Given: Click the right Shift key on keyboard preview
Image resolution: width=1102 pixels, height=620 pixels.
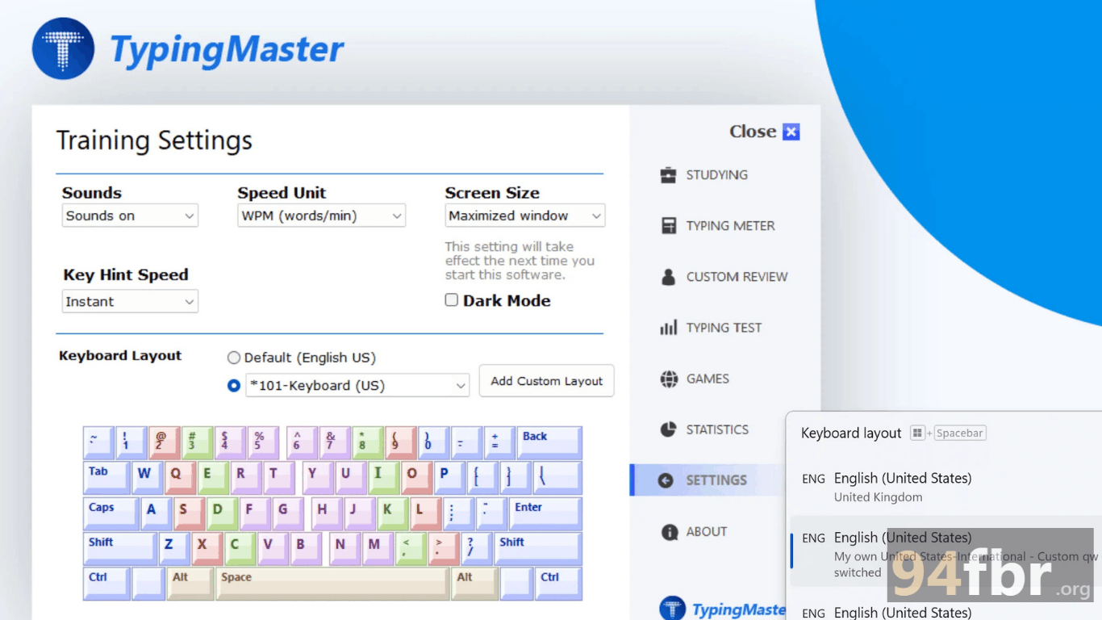Looking at the screenshot, I should [538, 548].
